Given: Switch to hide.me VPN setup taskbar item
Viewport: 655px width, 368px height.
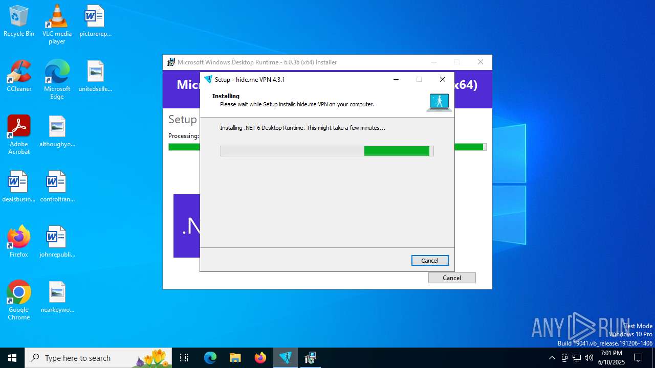Looking at the screenshot, I should 286,358.
